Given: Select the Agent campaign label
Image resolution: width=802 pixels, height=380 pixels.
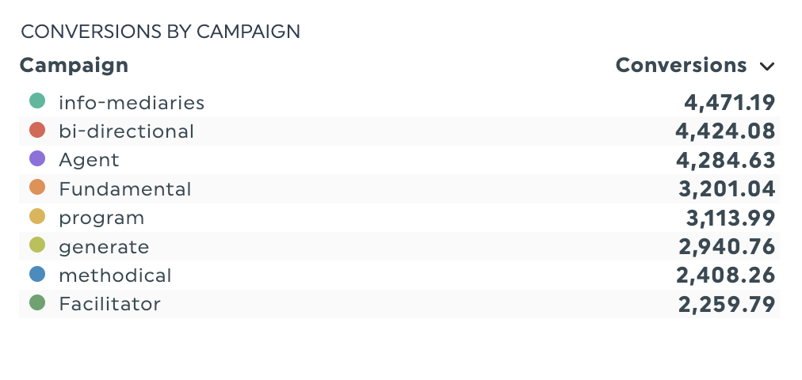Looking at the screenshot, I should pyautogui.click(x=89, y=160).
